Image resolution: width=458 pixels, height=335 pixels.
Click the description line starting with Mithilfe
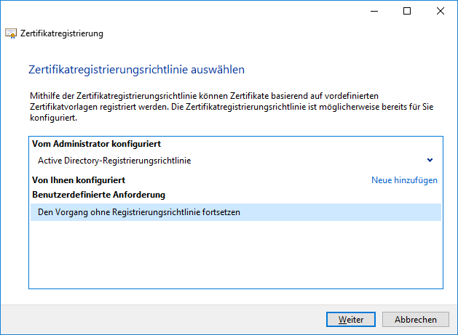(x=204, y=96)
